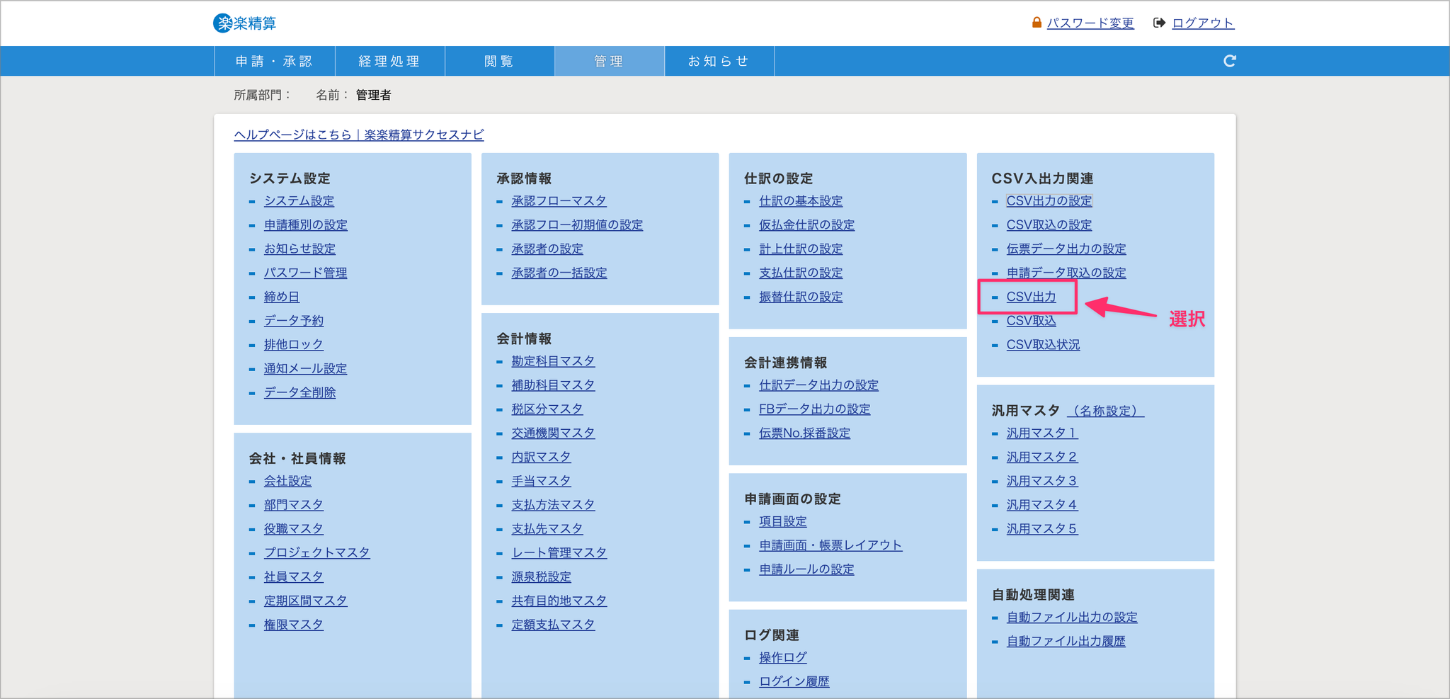Screen dimensions: 1450x699
Task: Open 仕訳の基本設定
Action: pos(801,201)
